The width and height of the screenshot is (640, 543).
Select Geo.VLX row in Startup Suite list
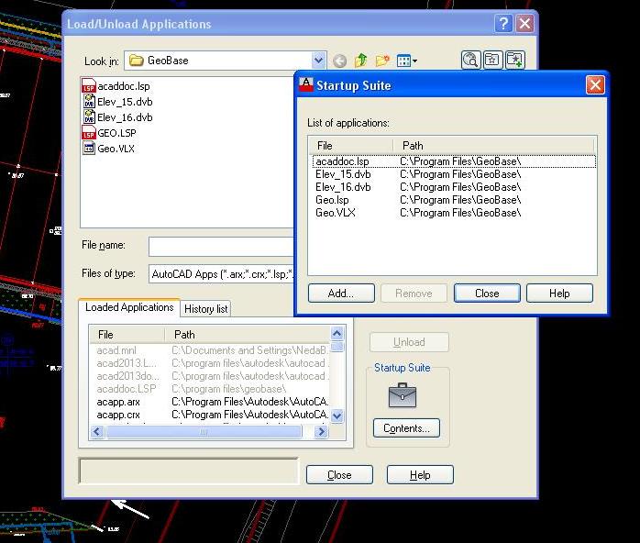(454, 213)
